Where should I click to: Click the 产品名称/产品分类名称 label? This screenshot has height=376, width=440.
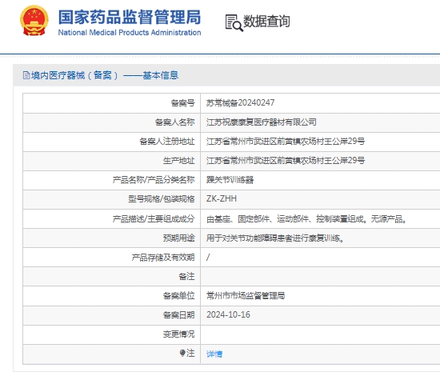click(x=154, y=179)
